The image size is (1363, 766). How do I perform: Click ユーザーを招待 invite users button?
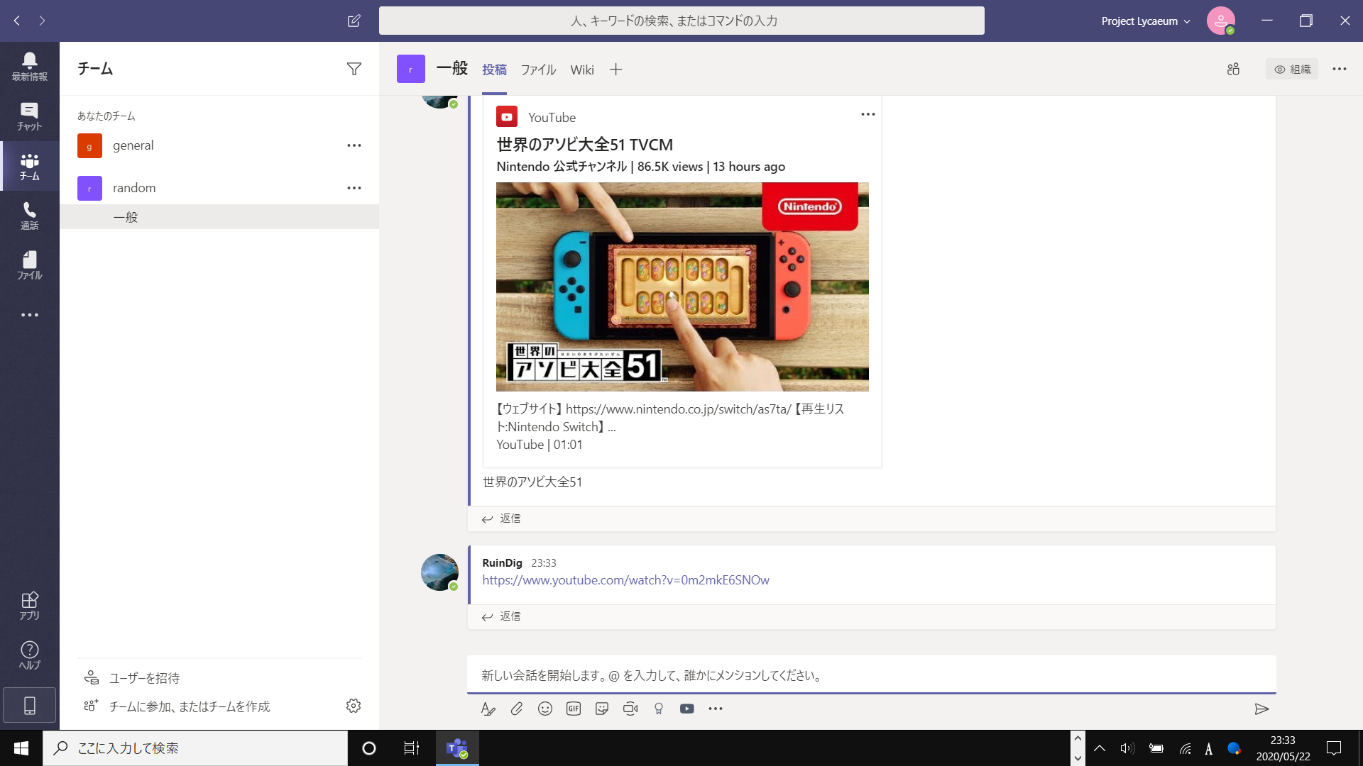[x=143, y=678]
